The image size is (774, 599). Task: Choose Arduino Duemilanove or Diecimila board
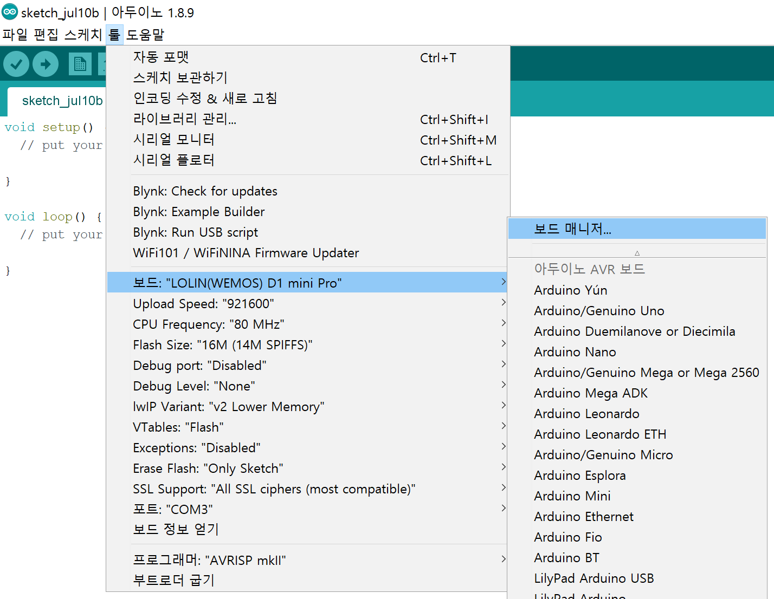(637, 331)
